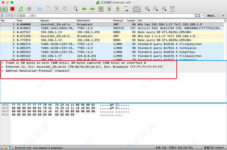Find a packet with magnifier icon
Screen dimensions: 227x150
(75, 9)
